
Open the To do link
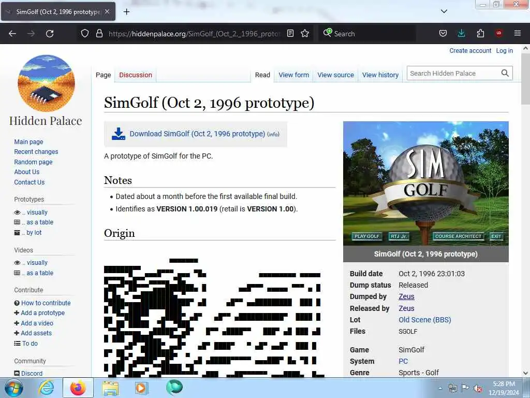point(30,343)
